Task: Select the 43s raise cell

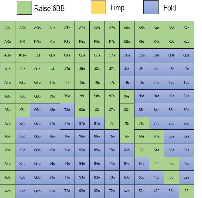Action: tap(171, 164)
